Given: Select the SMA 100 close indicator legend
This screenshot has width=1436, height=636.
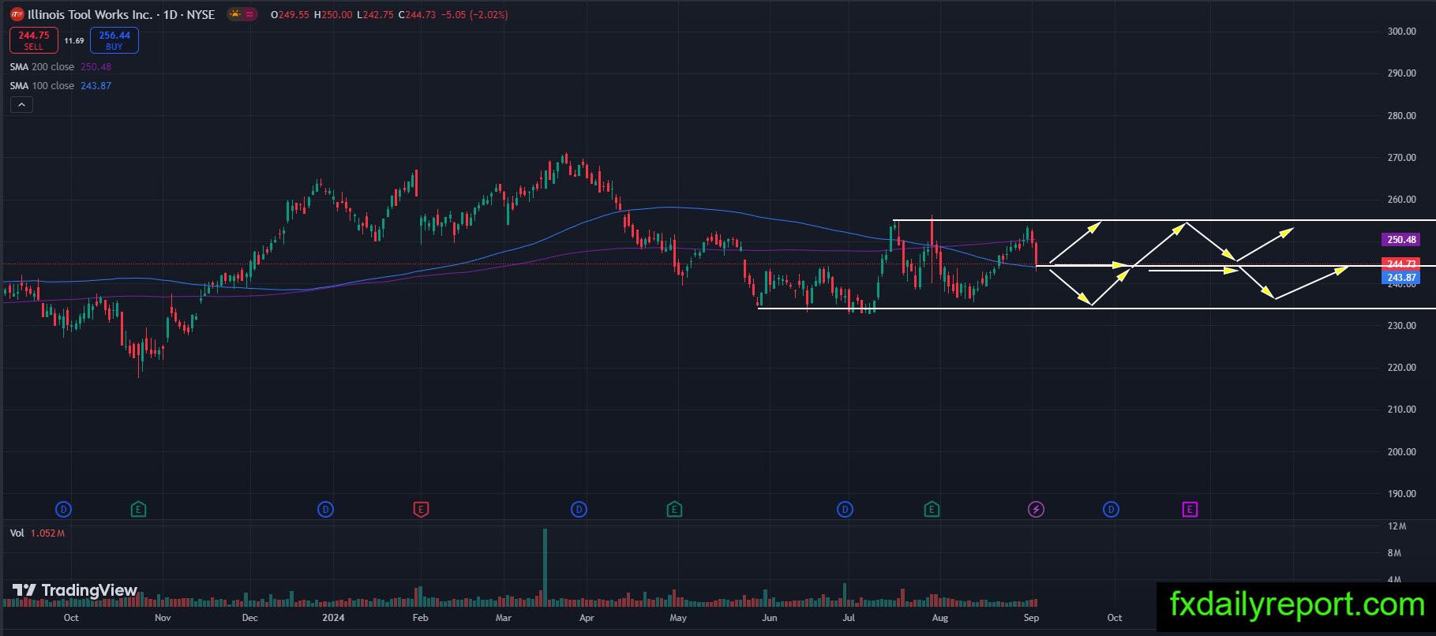Looking at the screenshot, I should coord(61,86).
